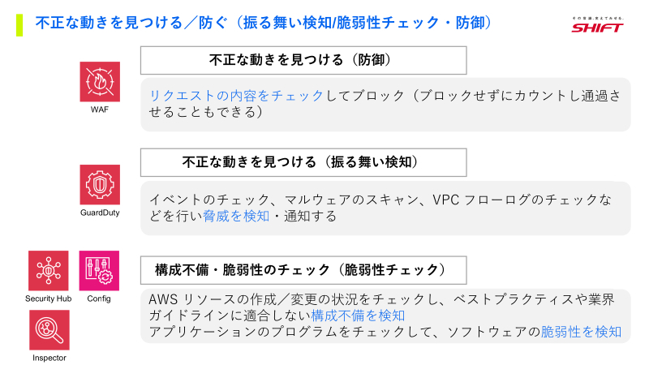Click the SHIFT logo
The image size is (649, 365).
[x=598, y=25]
